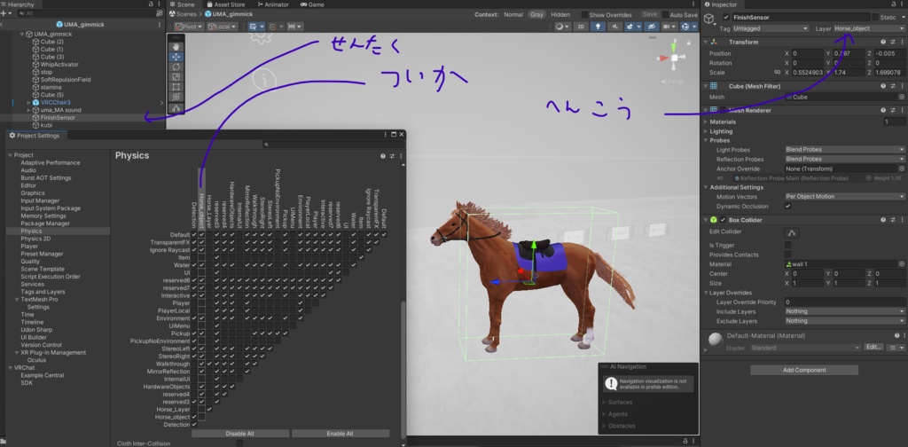The height and width of the screenshot is (447, 908).
Task: Open the Pivot dropdown
Action: 188,27
